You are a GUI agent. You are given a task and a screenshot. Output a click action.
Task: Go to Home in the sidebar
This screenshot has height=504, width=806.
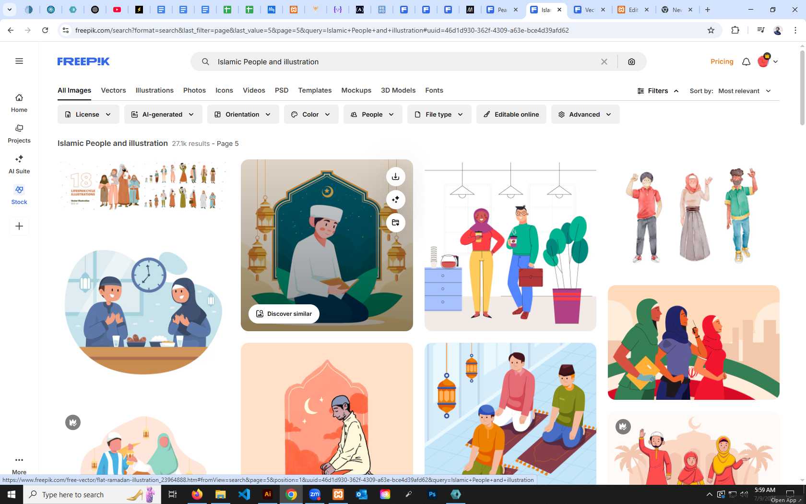pos(19,103)
